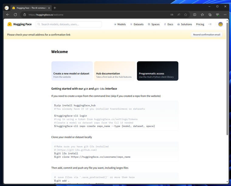The image size is (231, 186).
Task: Click the 'huggingface-cli repo create' command line
Action: (x=105, y=126)
